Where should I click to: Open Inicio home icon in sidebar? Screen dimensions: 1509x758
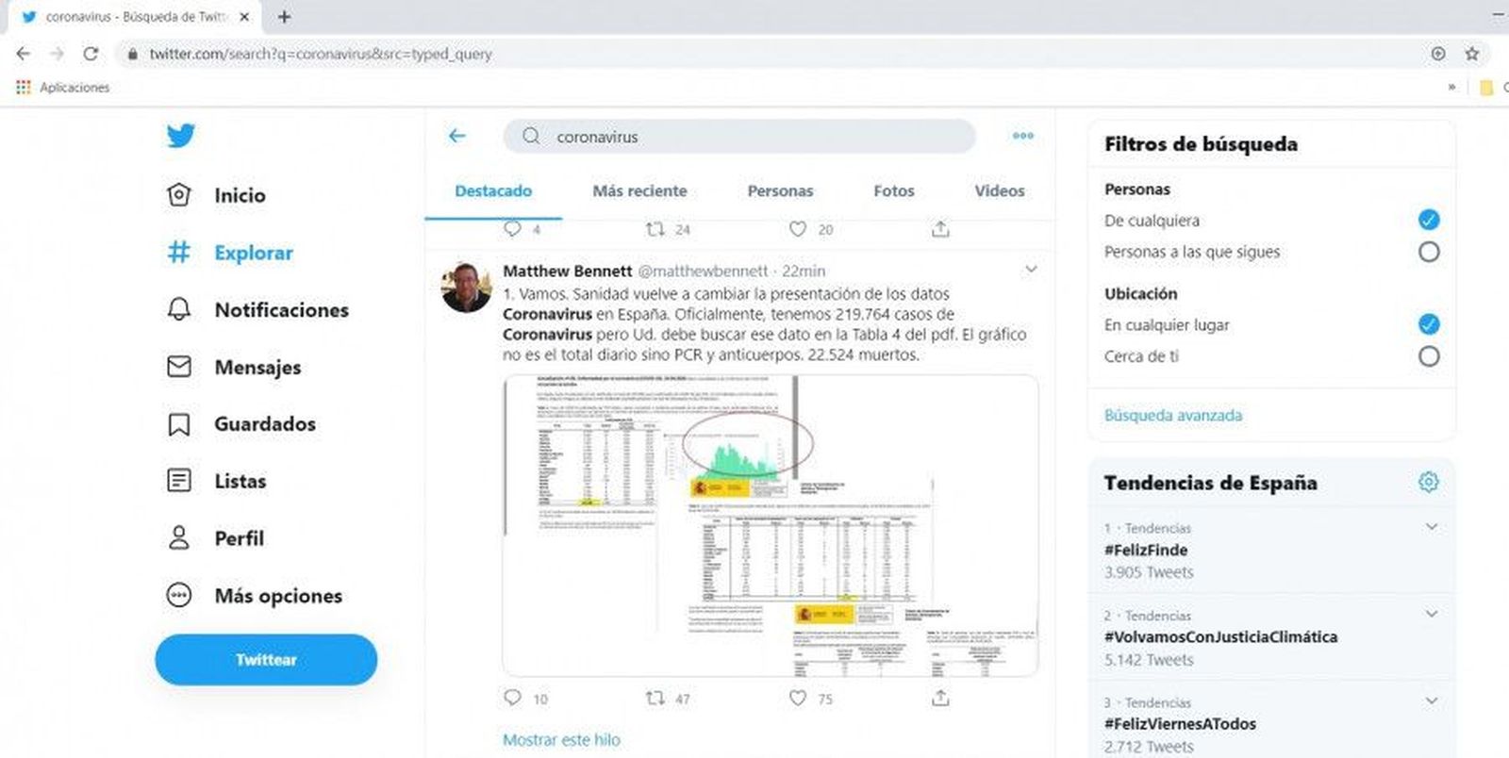click(178, 195)
